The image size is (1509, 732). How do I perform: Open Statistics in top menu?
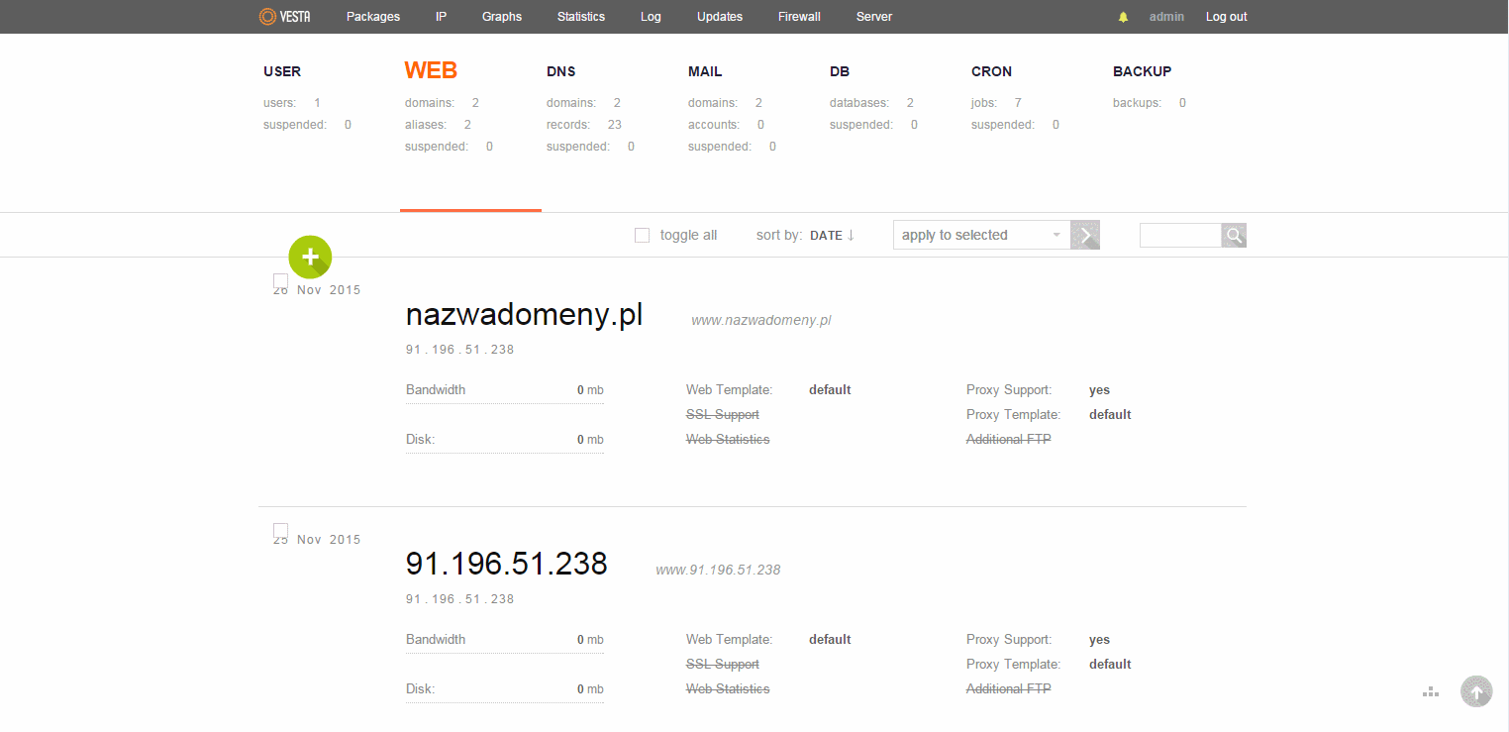(x=581, y=17)
